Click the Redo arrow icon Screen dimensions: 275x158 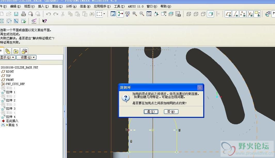click(x=56, y=14)
